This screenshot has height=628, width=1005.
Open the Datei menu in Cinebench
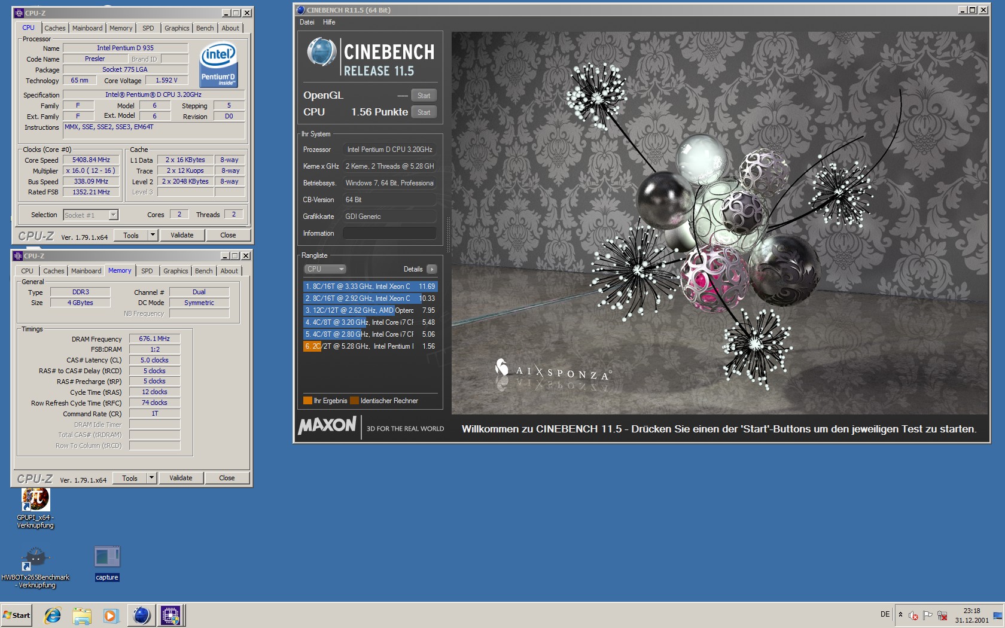[x=307, y=22]
